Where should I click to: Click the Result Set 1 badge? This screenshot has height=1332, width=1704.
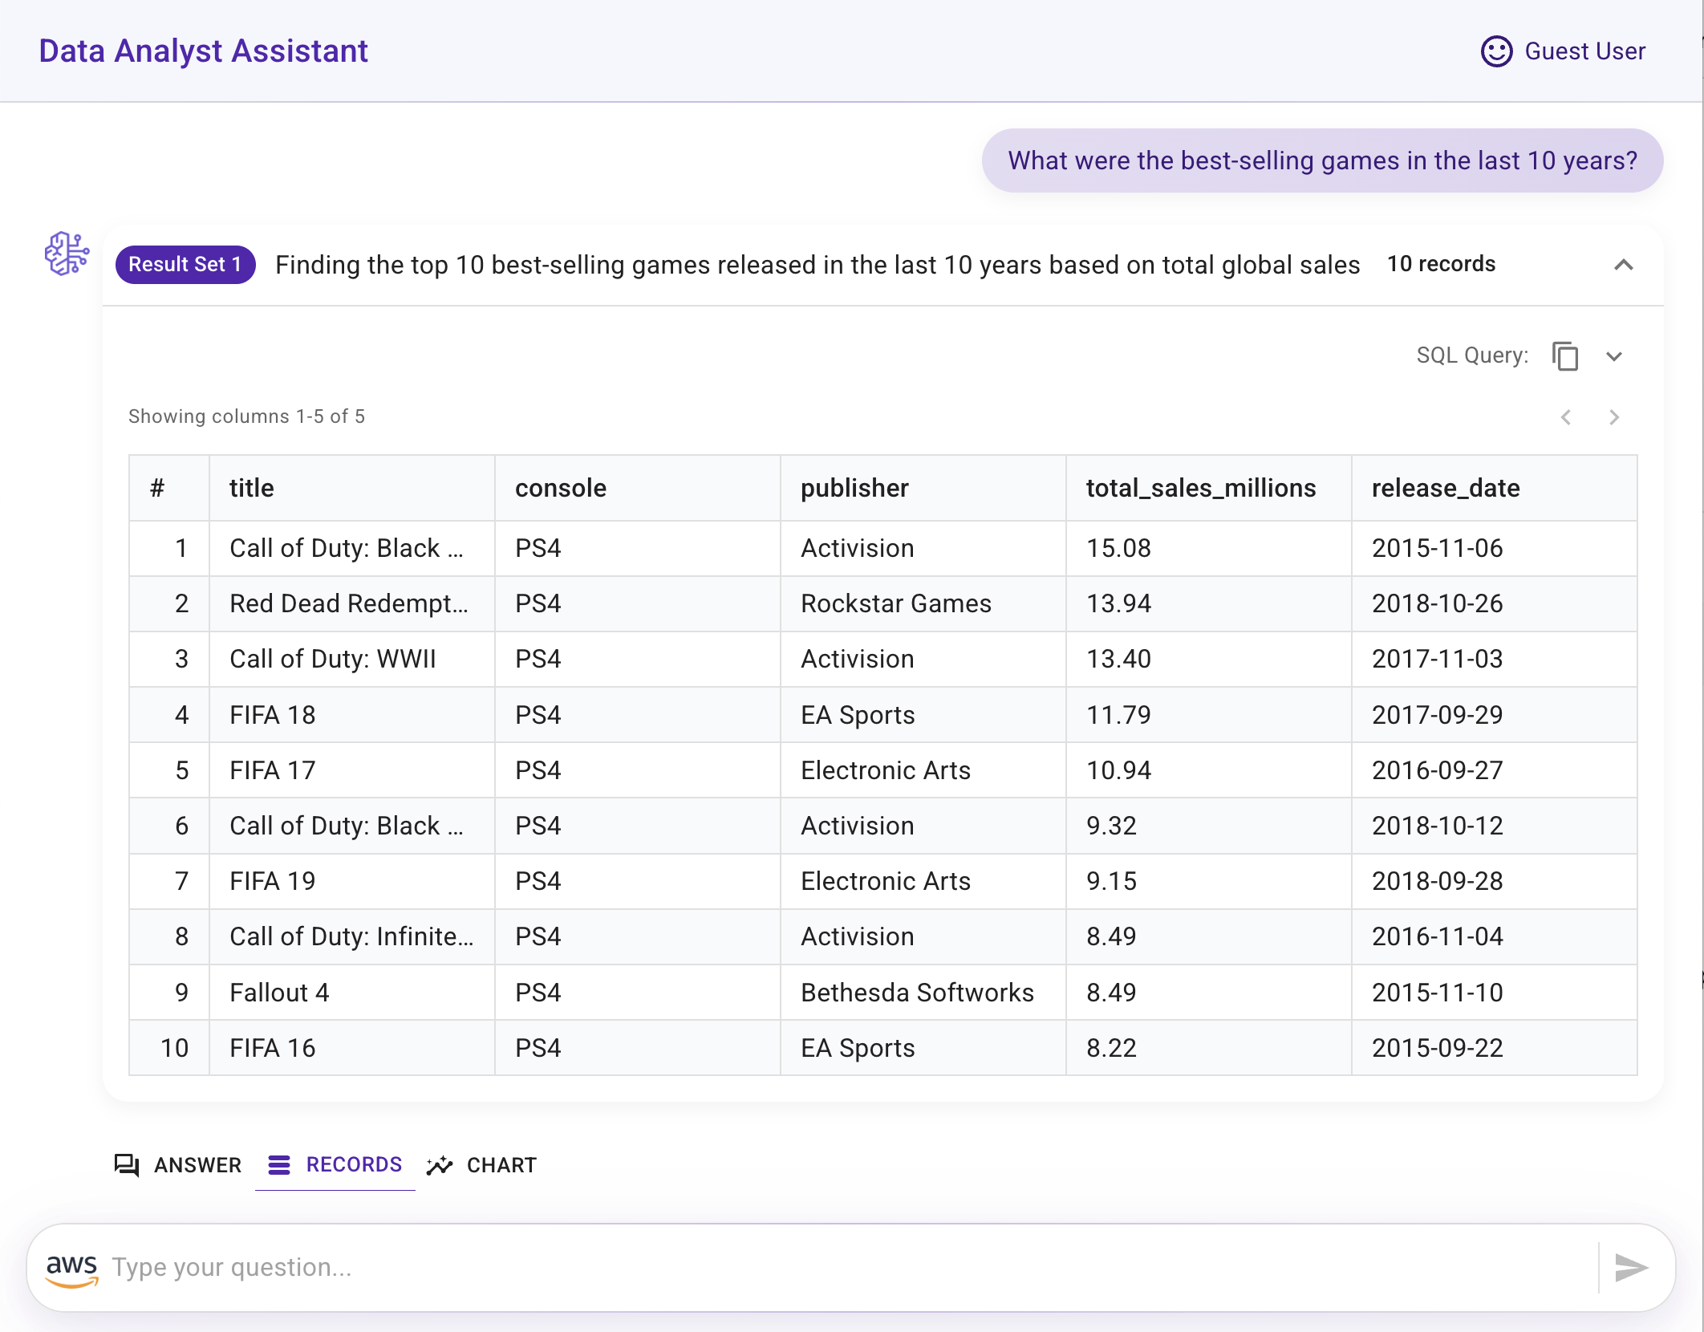pos(185,265)
